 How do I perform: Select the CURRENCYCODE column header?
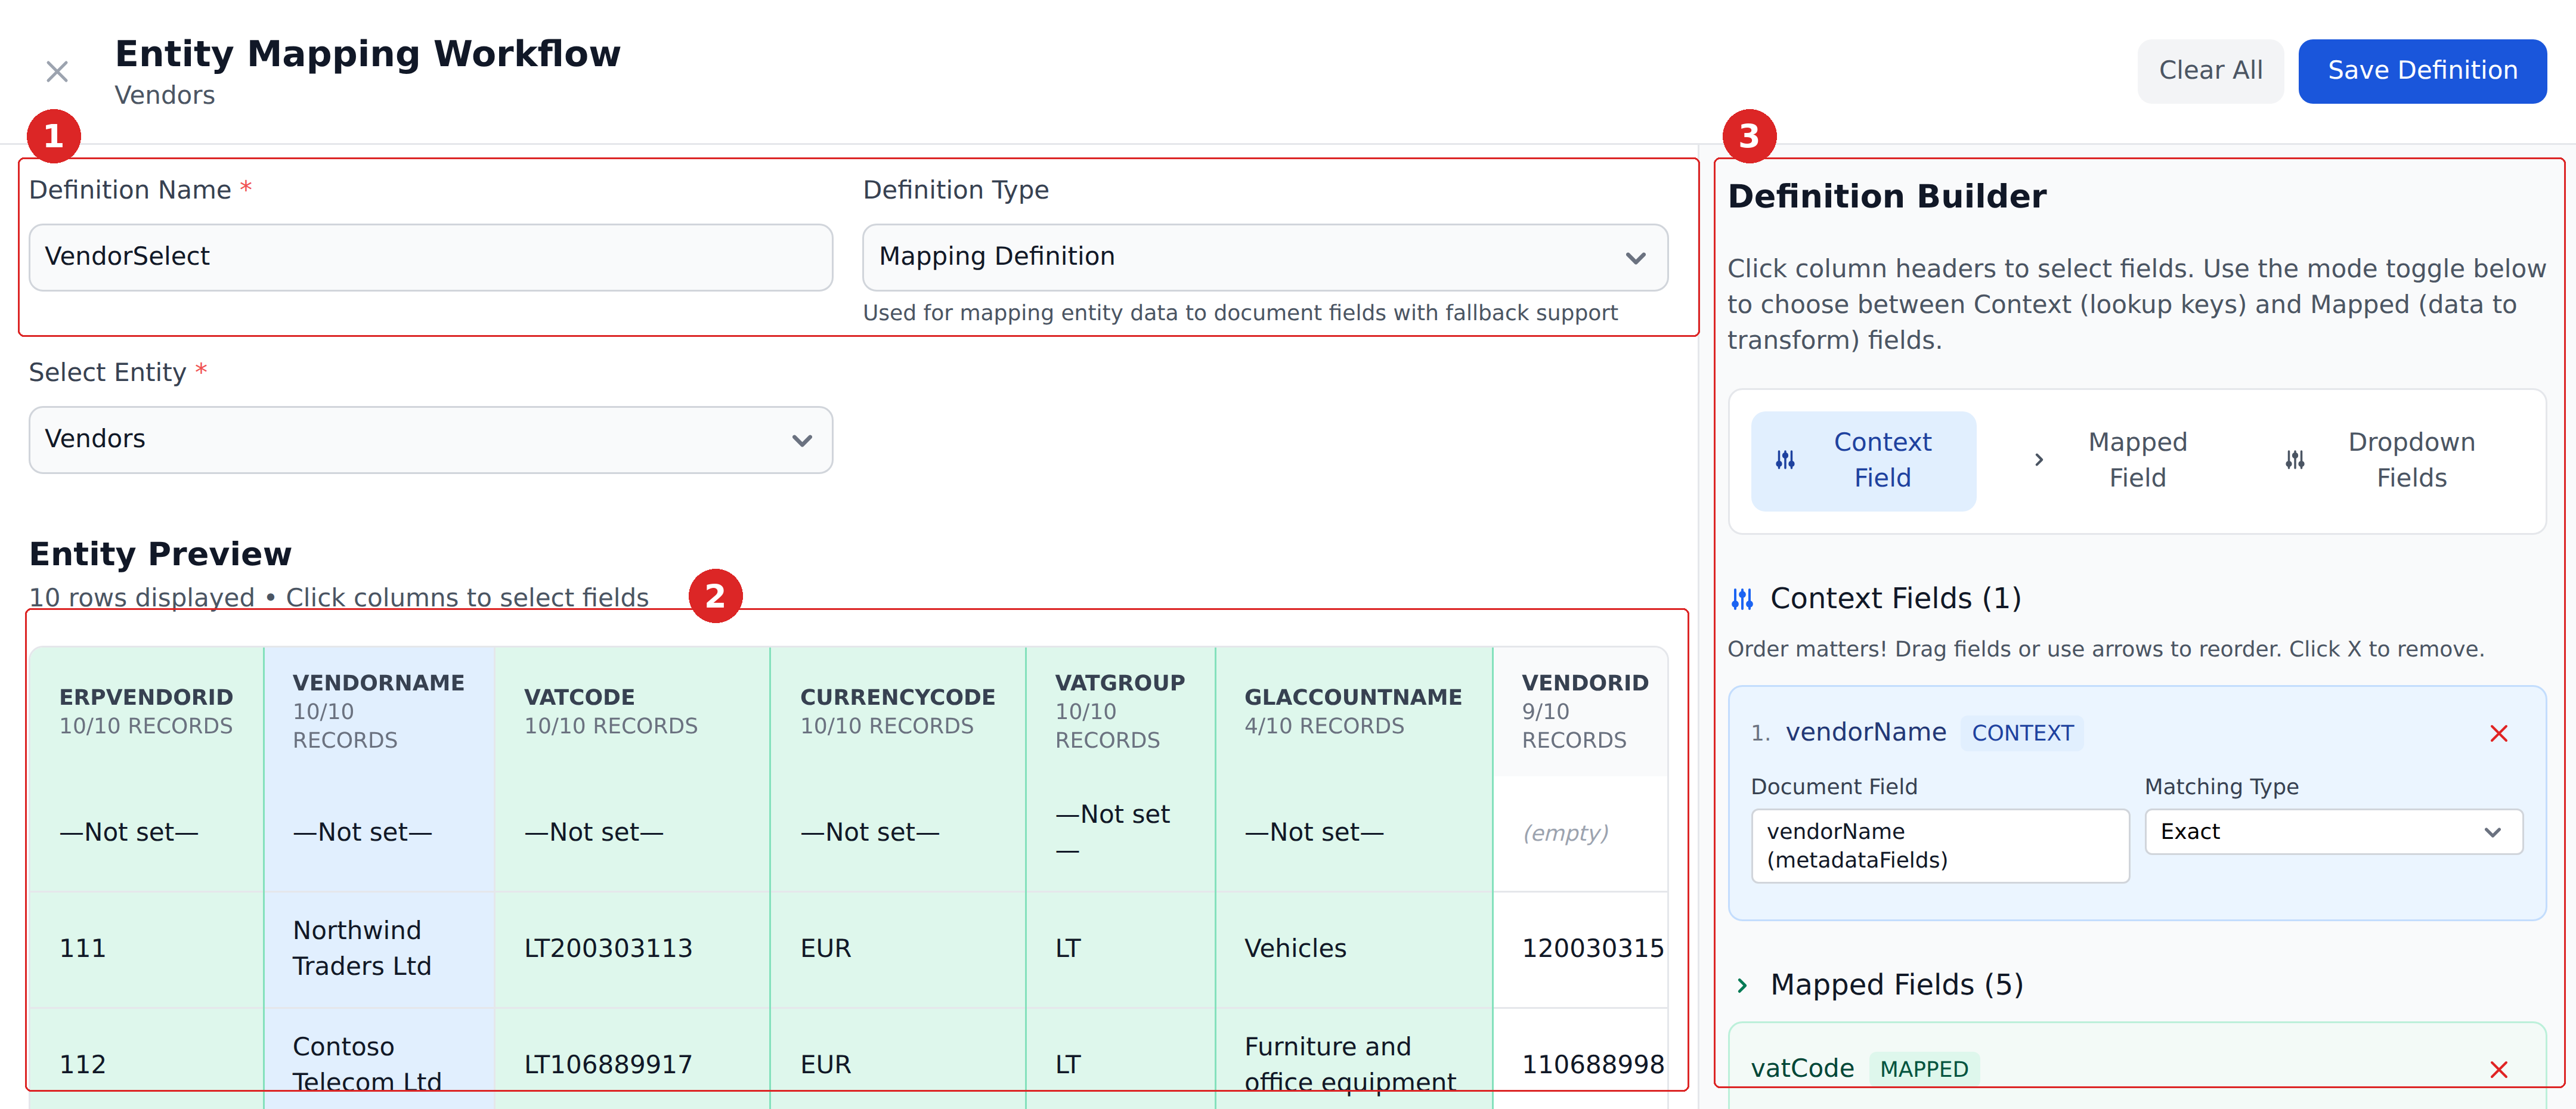click(x=898, y=711)
